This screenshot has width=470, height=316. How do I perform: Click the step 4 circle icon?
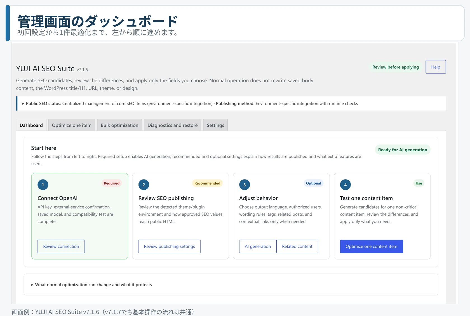coord(345,185)
